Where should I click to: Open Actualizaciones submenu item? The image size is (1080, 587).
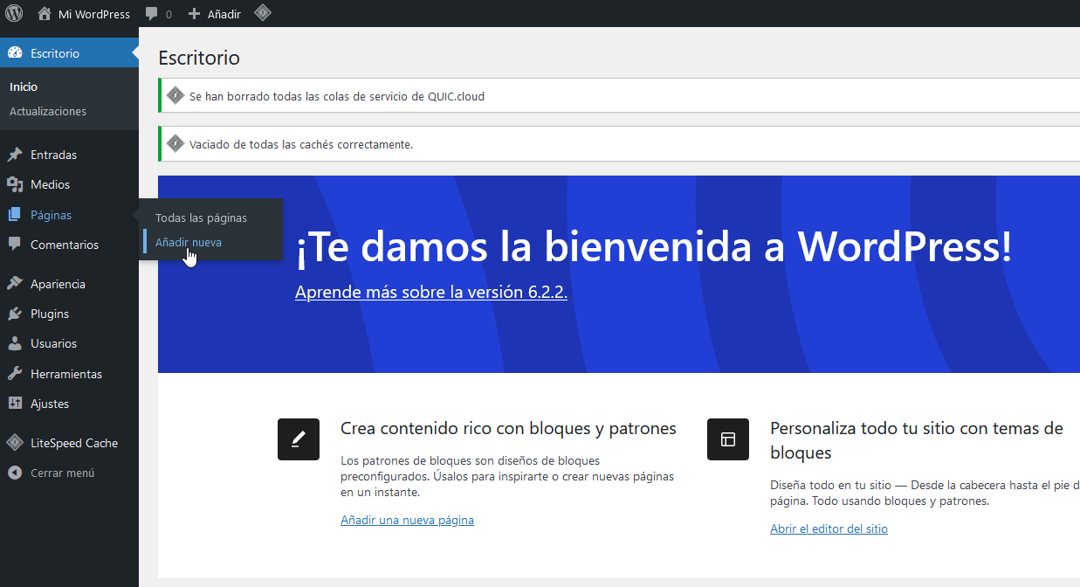[x=48, y=111]
